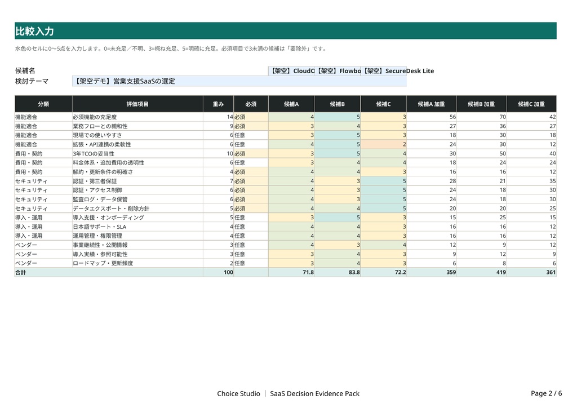Click the 候補B score column header
This screenshot has height=408, width=577.
[338, 104]
